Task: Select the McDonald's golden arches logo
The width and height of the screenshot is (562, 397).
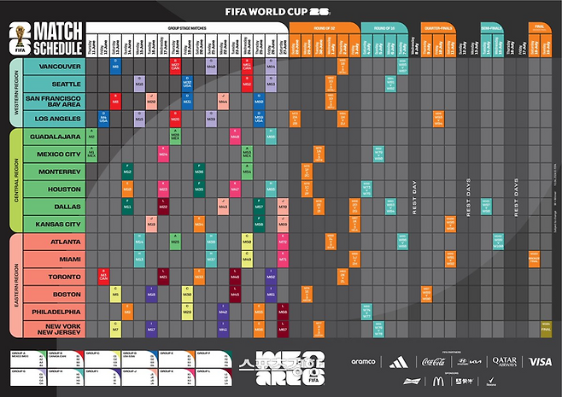Action: point(438,382)
